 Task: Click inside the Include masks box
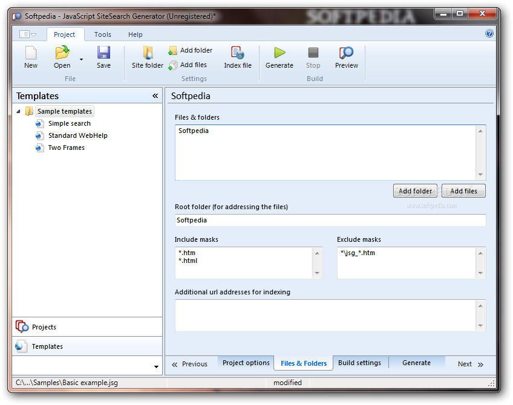(249, 263)
